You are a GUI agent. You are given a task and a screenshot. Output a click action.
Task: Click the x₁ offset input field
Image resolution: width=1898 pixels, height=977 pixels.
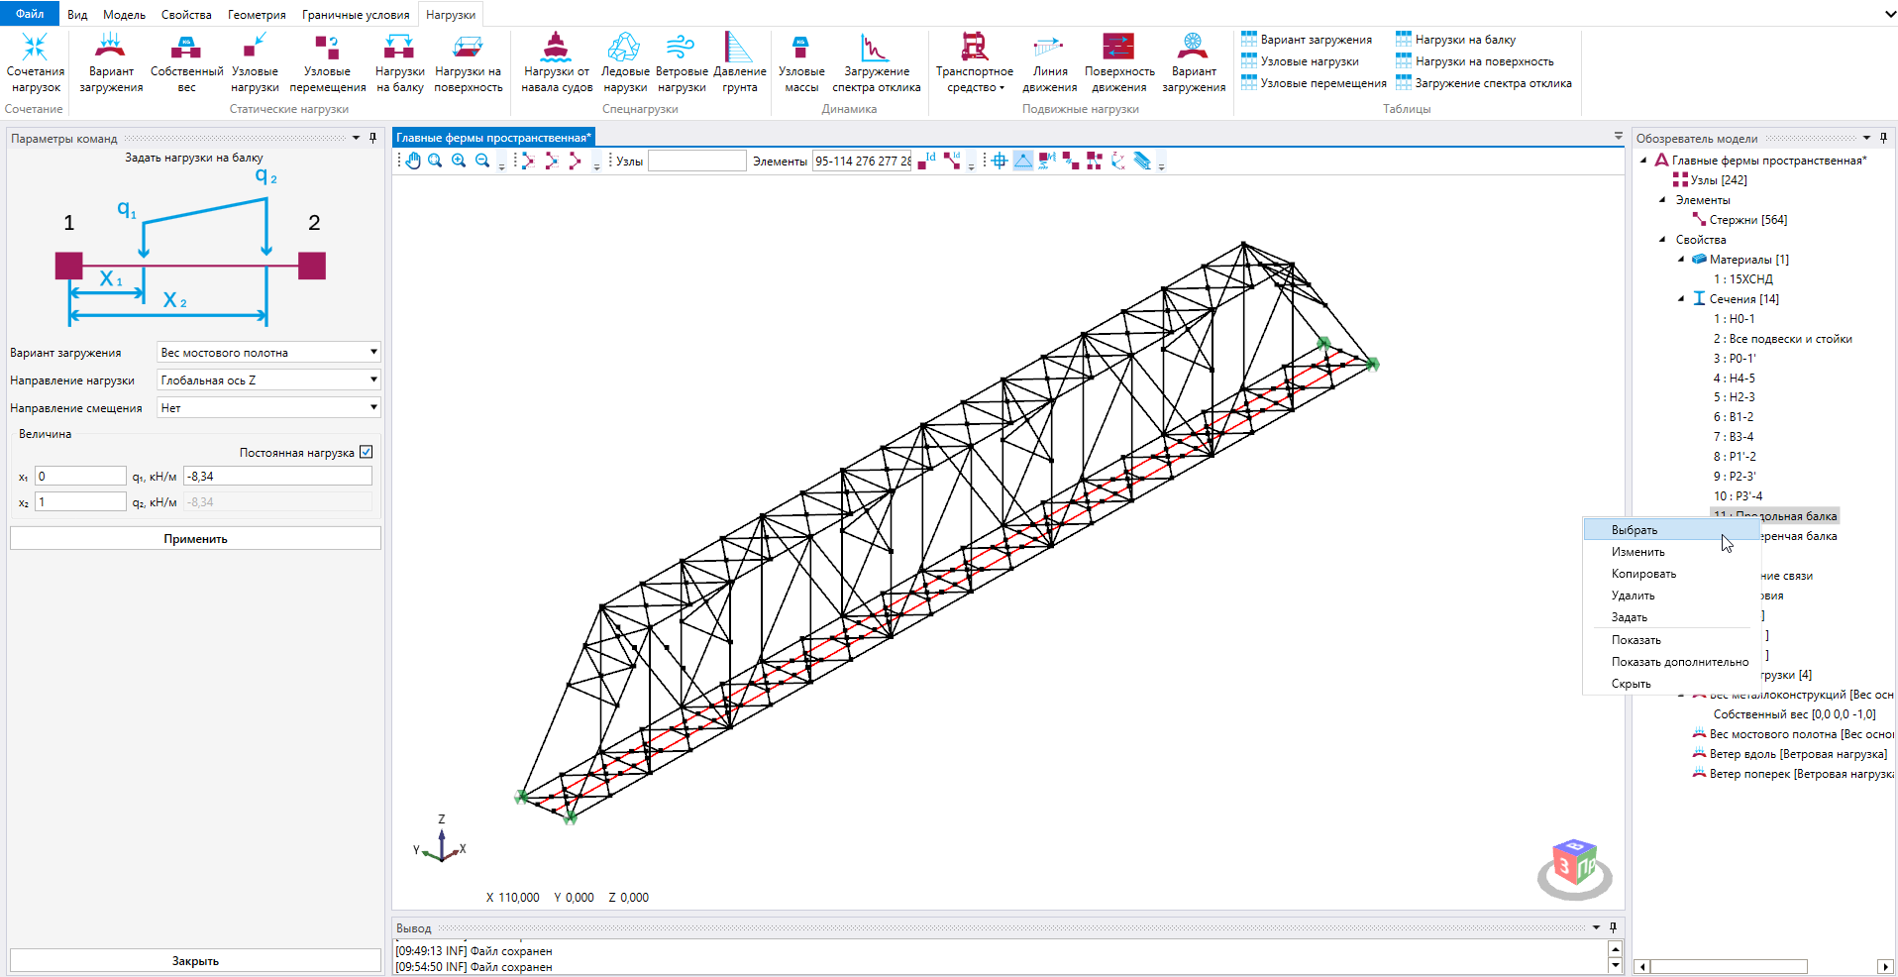[x=80, y=476]
